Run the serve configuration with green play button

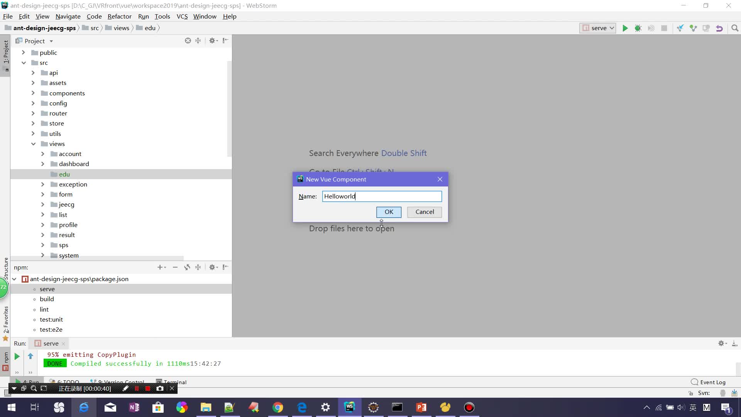(x=625, y=28)
